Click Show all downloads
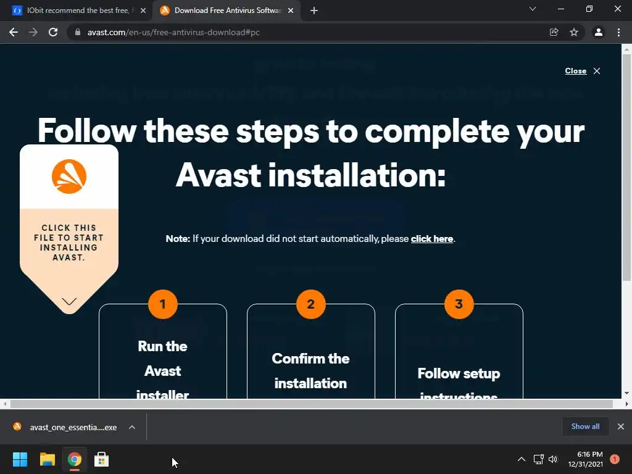632x474 pixels. tap(585, 426)
